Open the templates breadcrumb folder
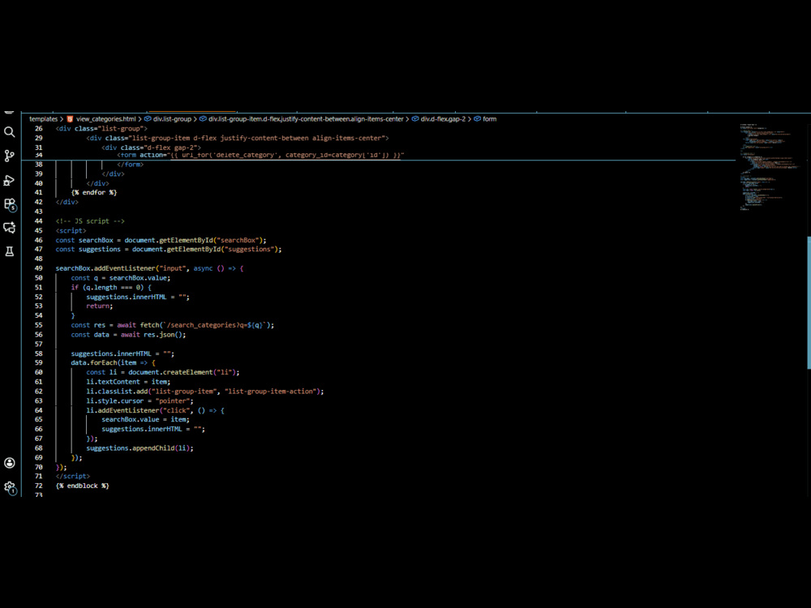The image size is (811, 608). pyautogui.click(x=44, y=119)
